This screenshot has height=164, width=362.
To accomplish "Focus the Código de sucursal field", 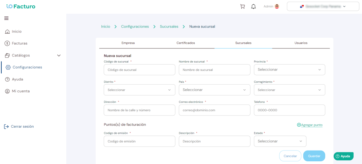I will [x=139, y=70].
